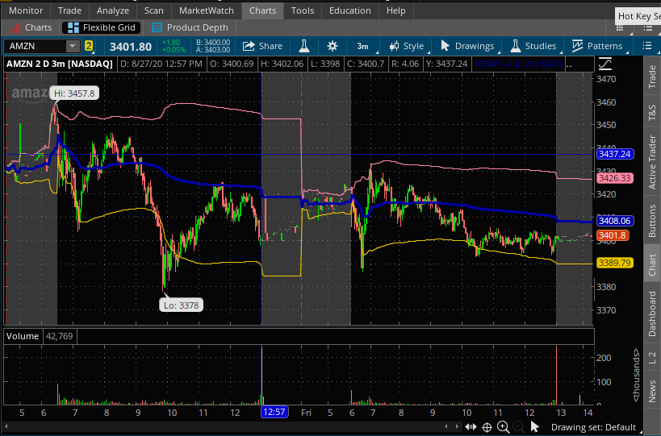Image resolution: width=661 pixels, height=436 pixels.
Task: Toggle the Active Trader sidebar panel
Action: coord(652,162)
